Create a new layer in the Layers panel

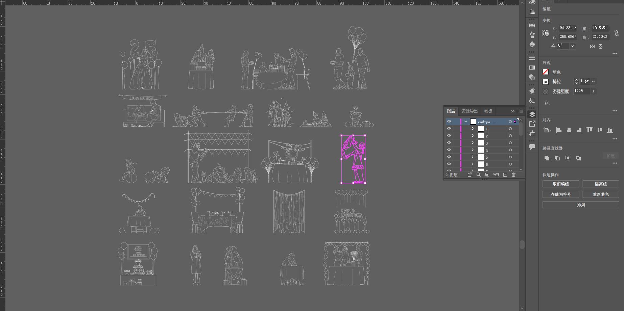click(x=505, y=175)
